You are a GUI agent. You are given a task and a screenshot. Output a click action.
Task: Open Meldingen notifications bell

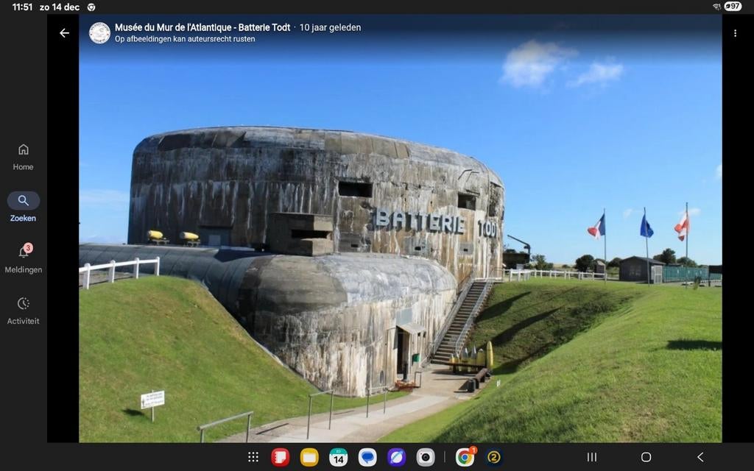[24, 259]
